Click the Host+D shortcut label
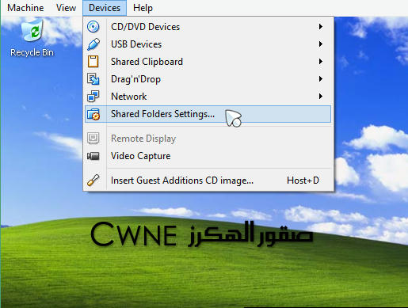 [x=303, y=181]
